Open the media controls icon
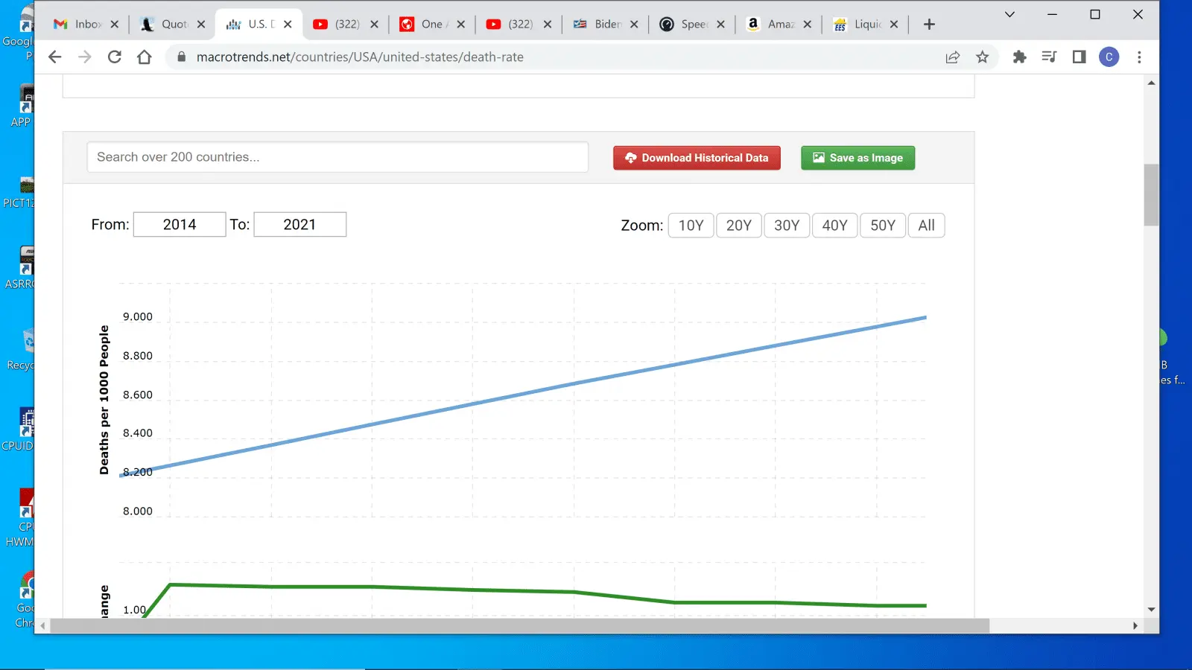Image resolution: width=1192 pixels, height=670 pixels. [1049, 57]
